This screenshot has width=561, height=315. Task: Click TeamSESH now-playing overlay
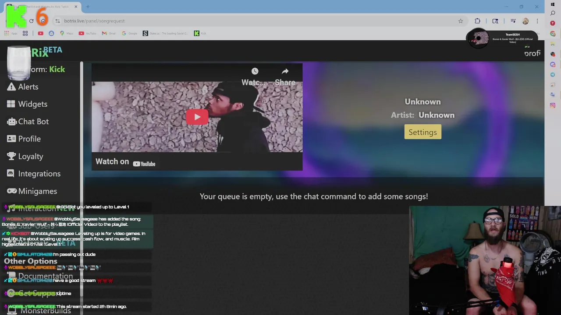click(502, 38)
